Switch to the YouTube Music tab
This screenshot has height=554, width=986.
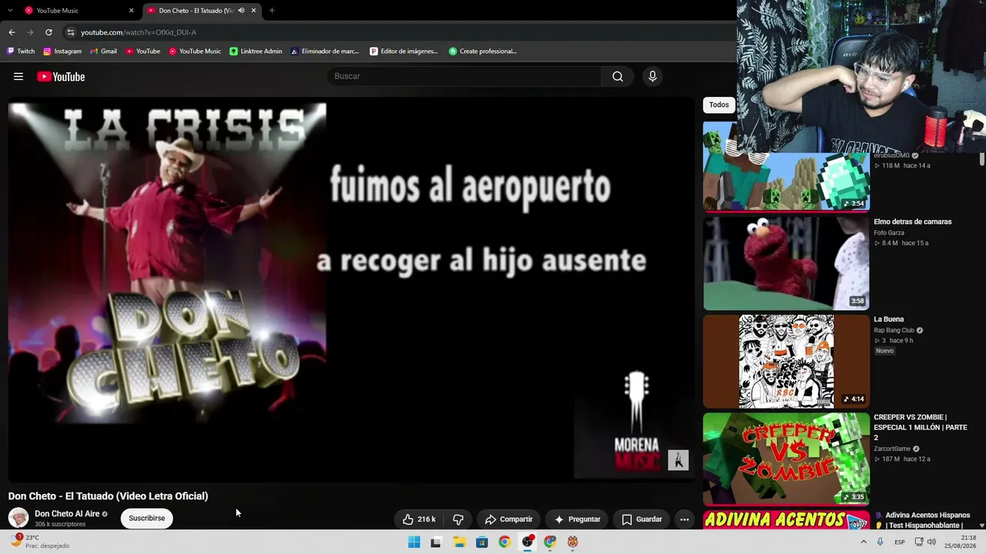pos(77,11)
